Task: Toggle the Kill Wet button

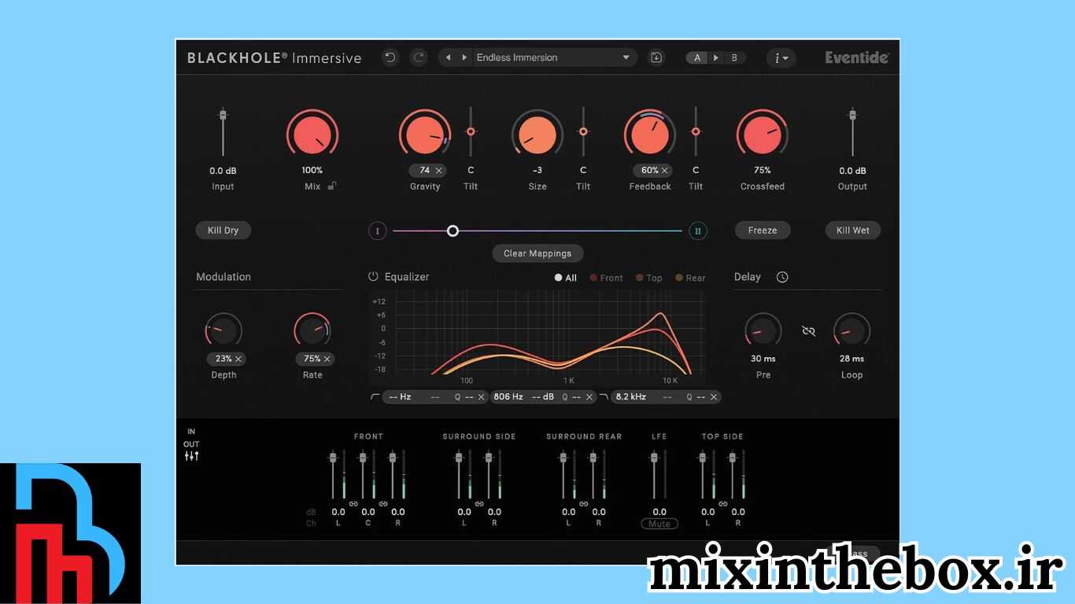Action: click(852, 230)
